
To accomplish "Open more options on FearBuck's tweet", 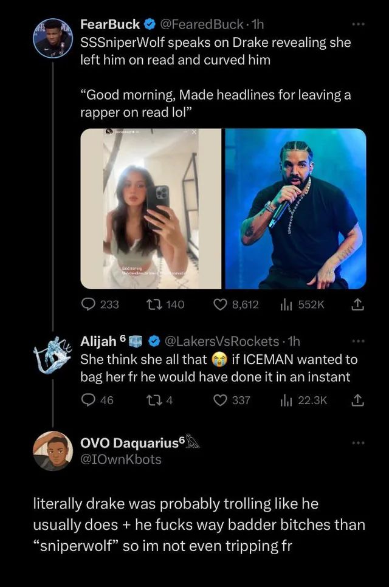I will click(359, 25).
